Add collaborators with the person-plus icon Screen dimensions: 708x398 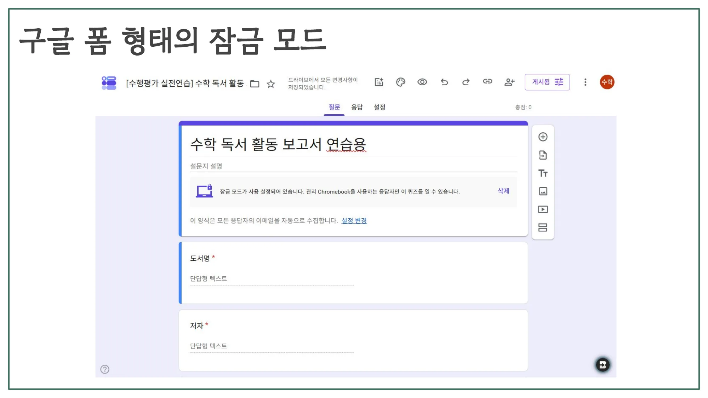point(509,82)
